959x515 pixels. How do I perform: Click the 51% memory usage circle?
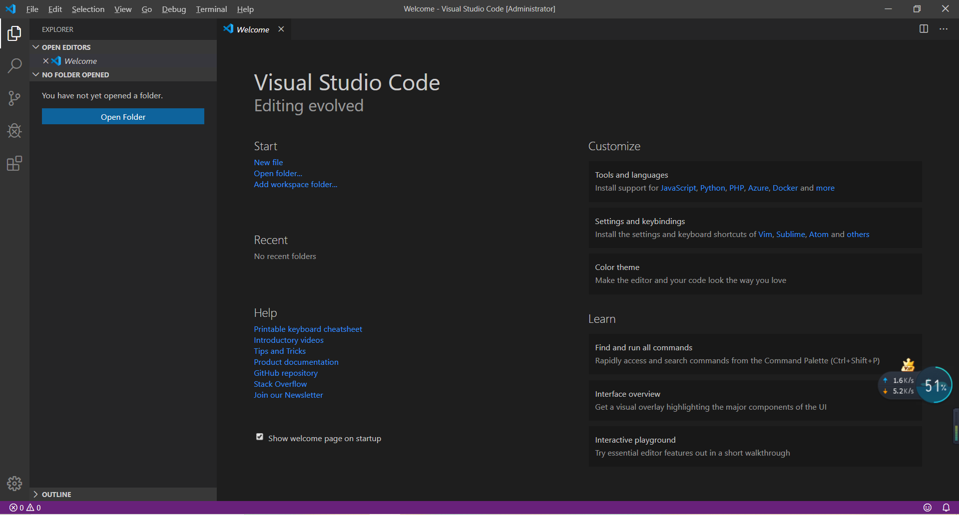[x=935, y=385]
